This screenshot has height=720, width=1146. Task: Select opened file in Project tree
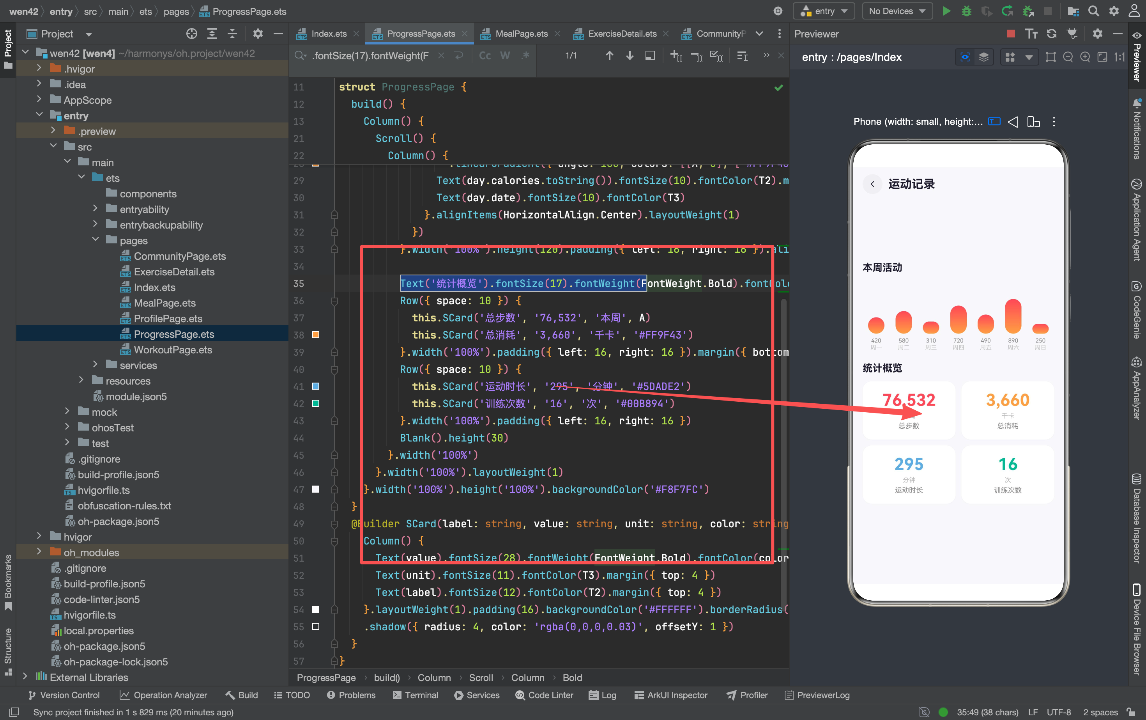pos(192,33)
